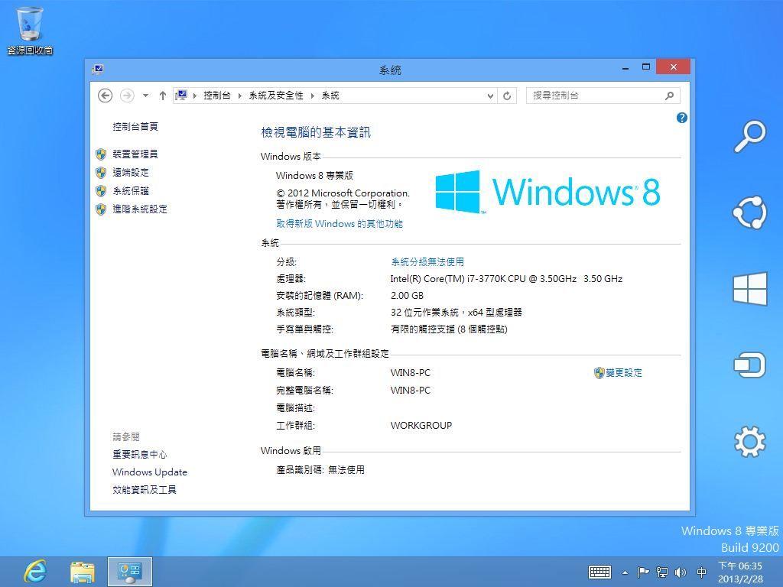Click the volume speaker tray icon

(x=680, y=572)
